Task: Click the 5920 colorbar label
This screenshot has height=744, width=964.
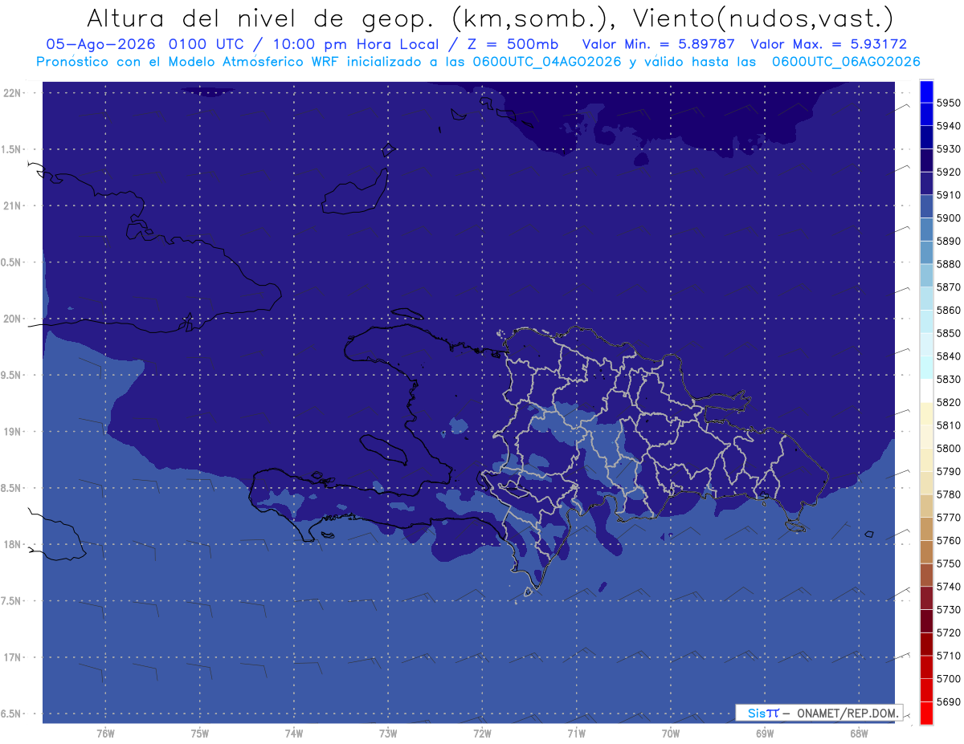Action: pyautogui.click(x=948, y=172)
